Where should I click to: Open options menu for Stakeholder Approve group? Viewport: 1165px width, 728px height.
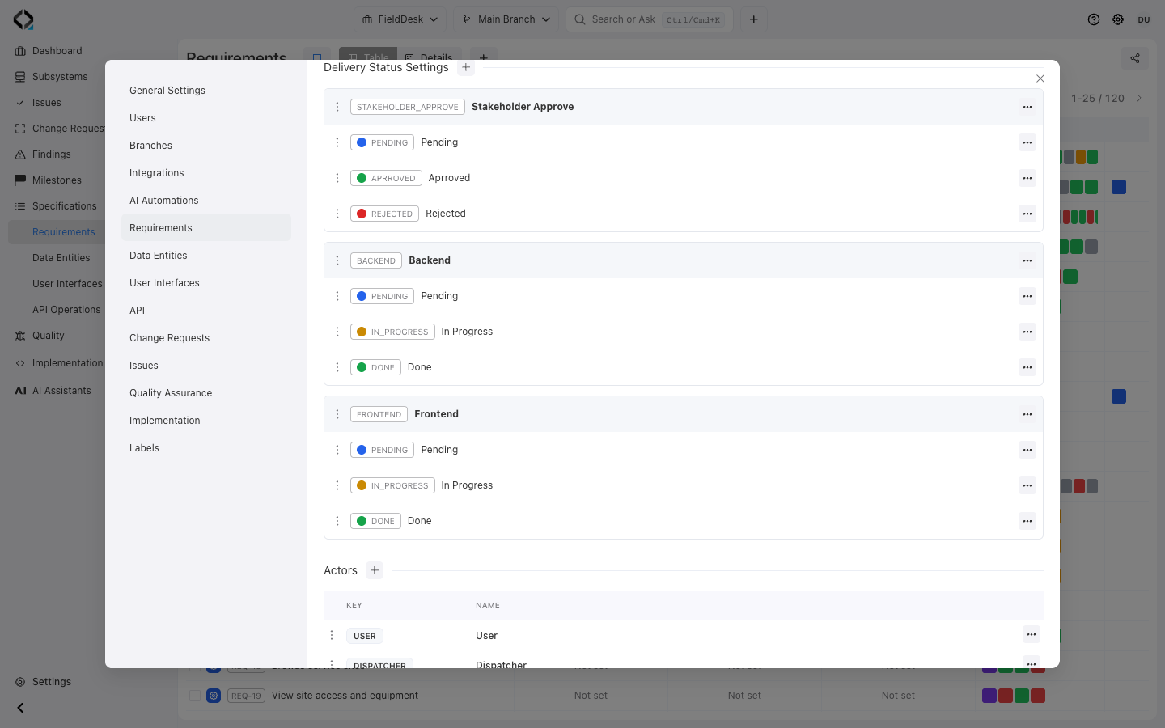coord(1027,107)
